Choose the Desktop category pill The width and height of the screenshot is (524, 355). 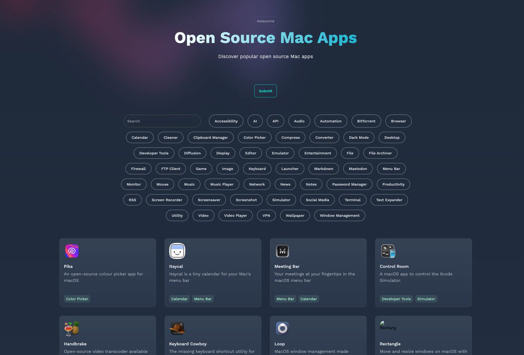[392, 137]
